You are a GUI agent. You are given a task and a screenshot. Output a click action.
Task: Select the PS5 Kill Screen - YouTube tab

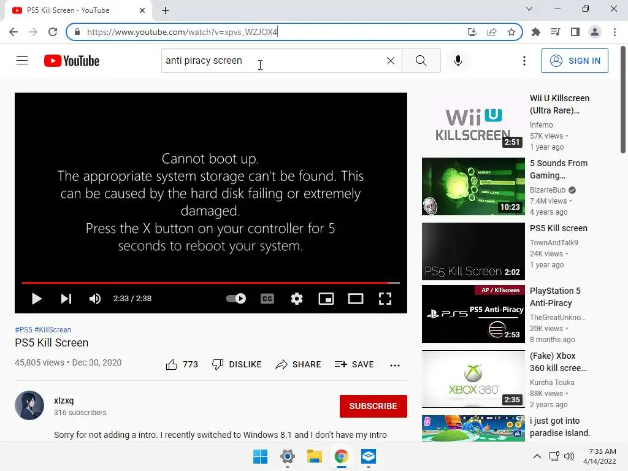(x=78, y=10)
